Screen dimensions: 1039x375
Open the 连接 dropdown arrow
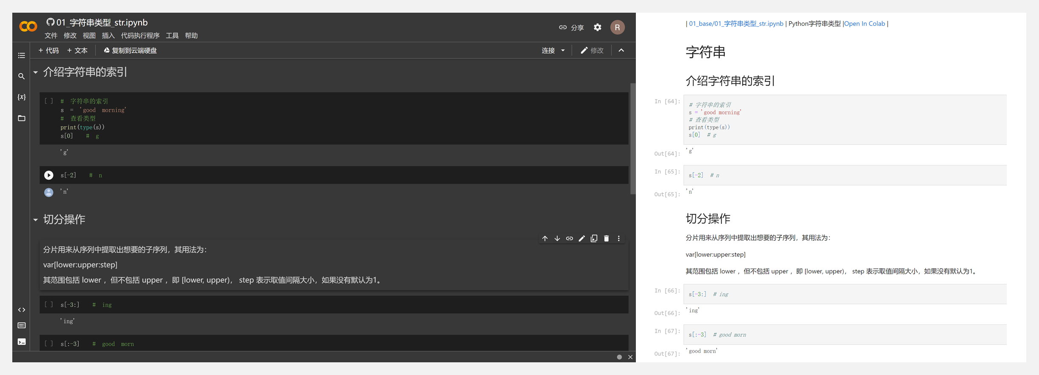[563, 50]
